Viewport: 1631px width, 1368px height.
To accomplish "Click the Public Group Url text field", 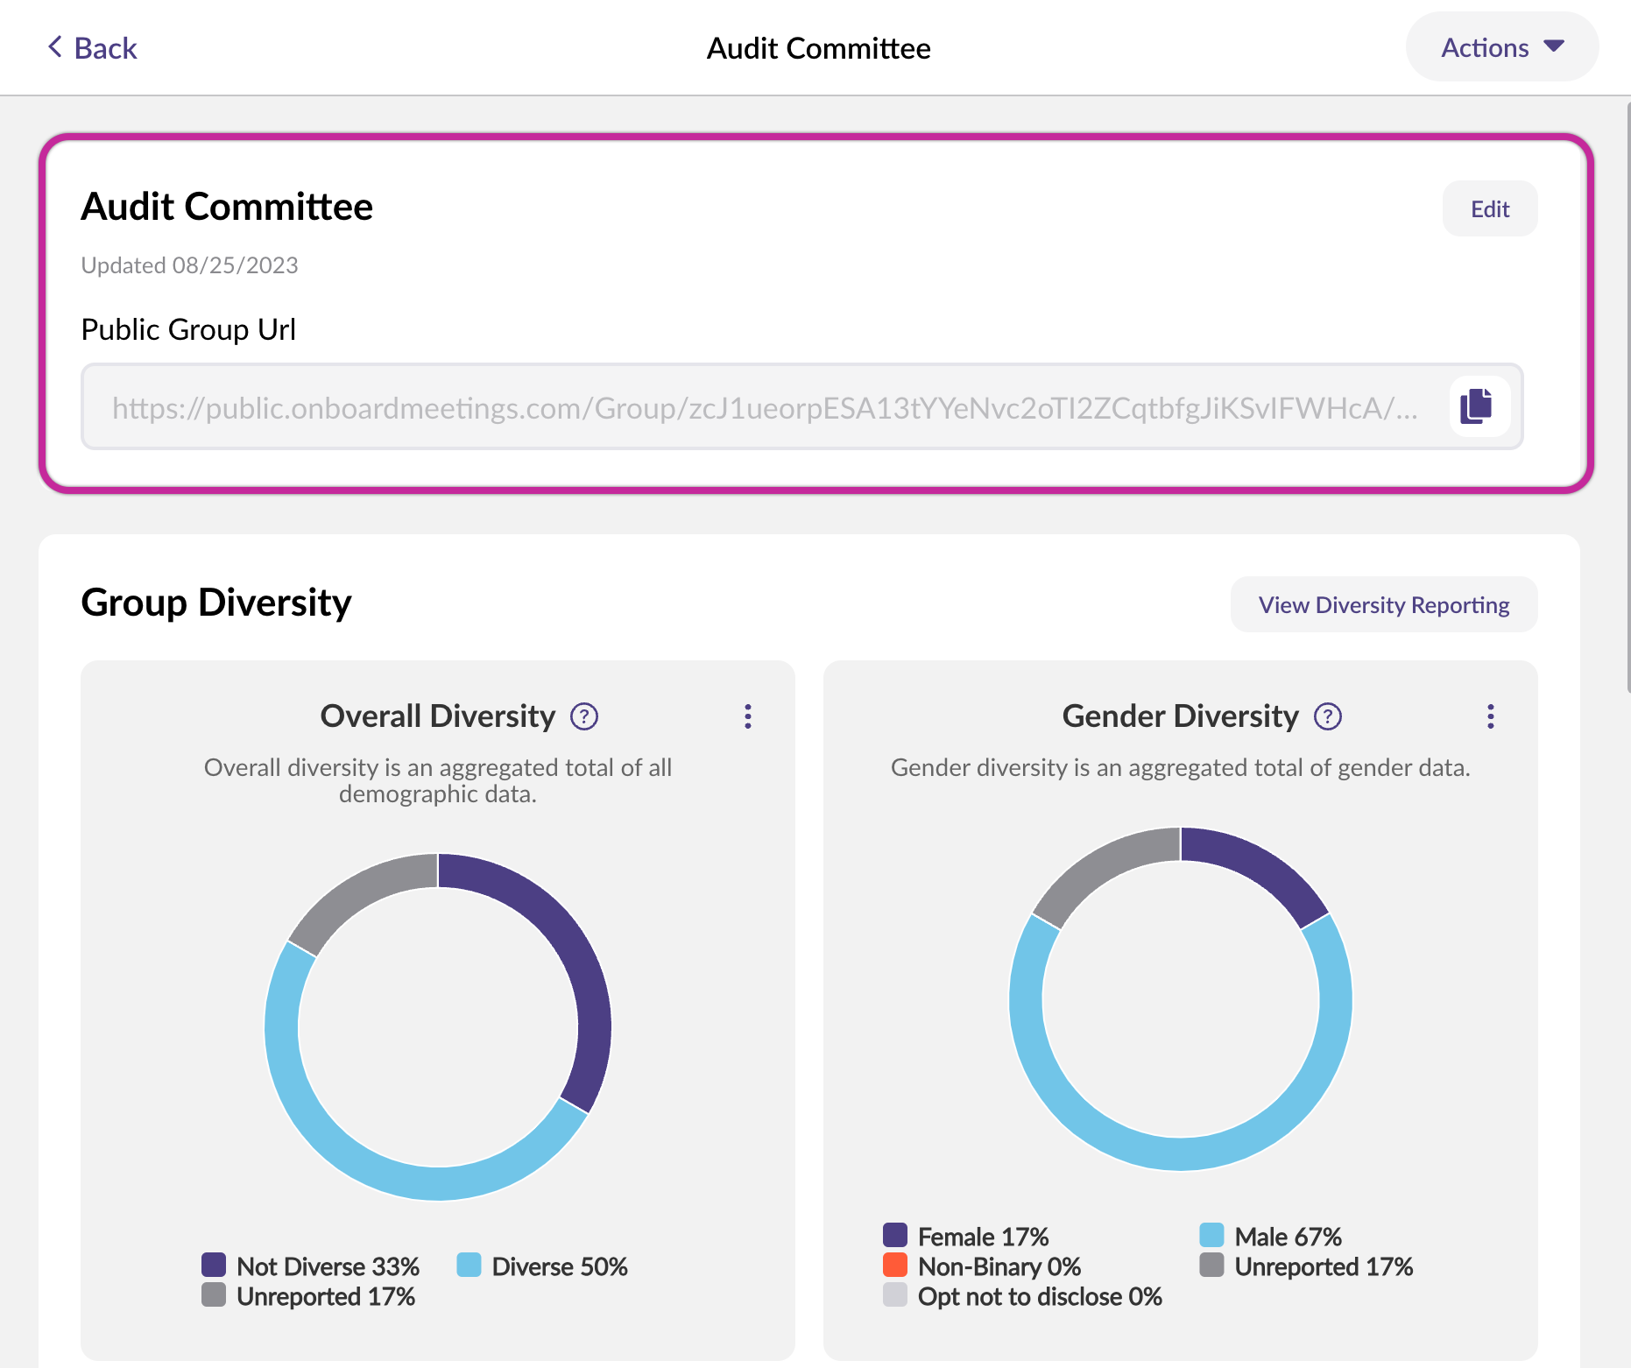I will (x=762, y=408).
